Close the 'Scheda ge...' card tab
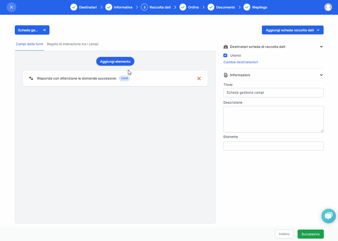Viewport: 338px width, 241px height. tap(44, 30)
